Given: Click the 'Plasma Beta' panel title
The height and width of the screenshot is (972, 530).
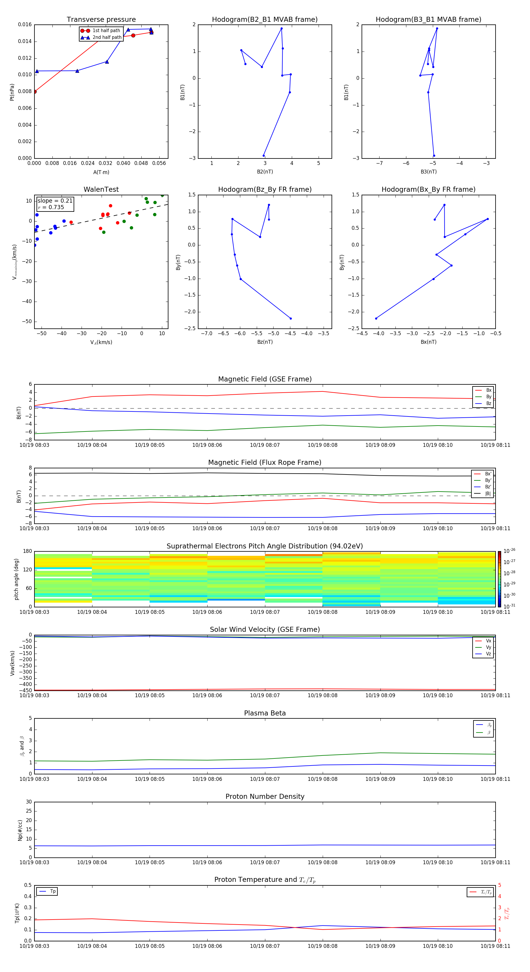Looking at the screenshot, I should pos(265,713).
